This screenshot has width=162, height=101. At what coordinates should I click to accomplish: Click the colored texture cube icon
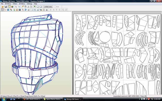12,7
